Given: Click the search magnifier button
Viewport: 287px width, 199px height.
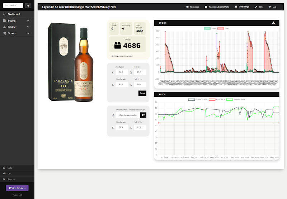Looking at the screenshot, I should point(28,5).
